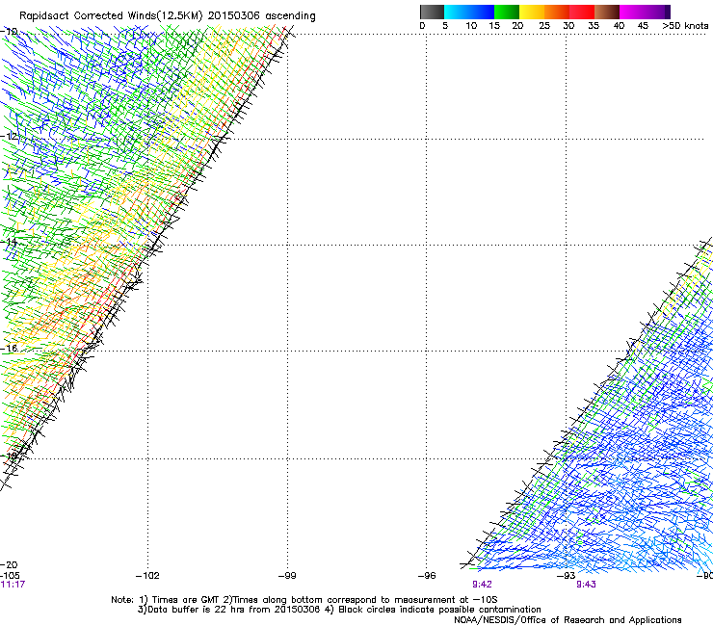Click the '15' legend scale number
This screenshot has width=713, height=626.
tap(494, 26)
